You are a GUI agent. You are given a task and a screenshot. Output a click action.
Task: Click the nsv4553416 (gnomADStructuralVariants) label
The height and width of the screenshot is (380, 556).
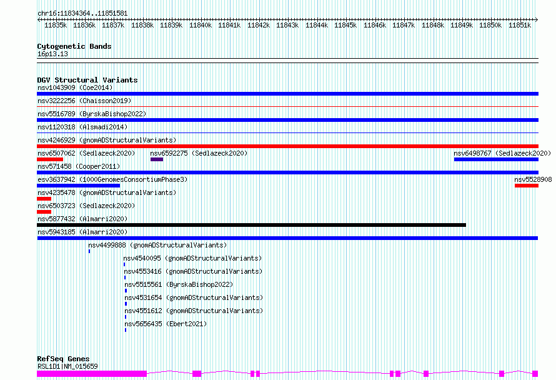193,271
